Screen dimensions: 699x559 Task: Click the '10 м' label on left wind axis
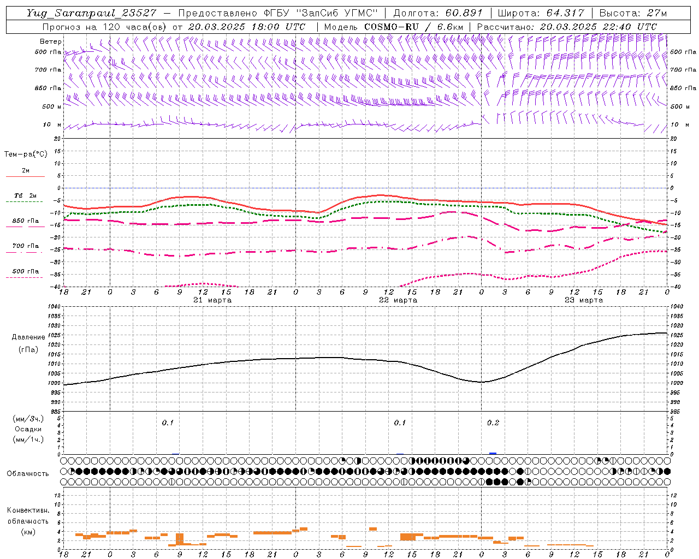[52, 124]
